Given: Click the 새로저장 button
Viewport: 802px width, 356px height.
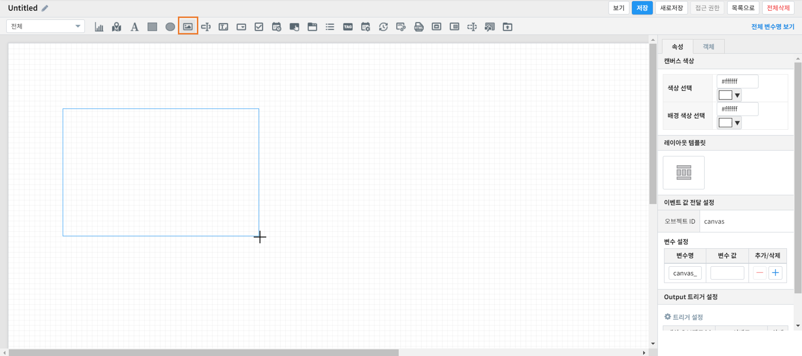Looking at the screenshot, I should coord(672,8).
